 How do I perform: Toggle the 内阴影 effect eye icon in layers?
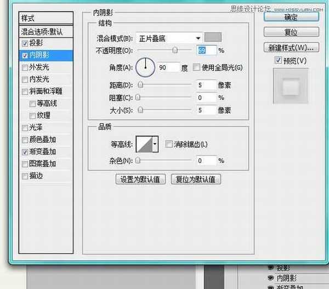pos(270,278)
